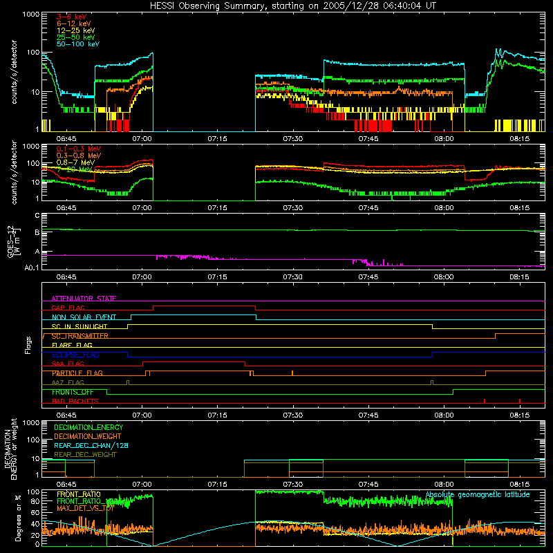Select the '0.3-0.8 MeV' legend label
This screenshot has height=553, width=553.
pos(79,156)
